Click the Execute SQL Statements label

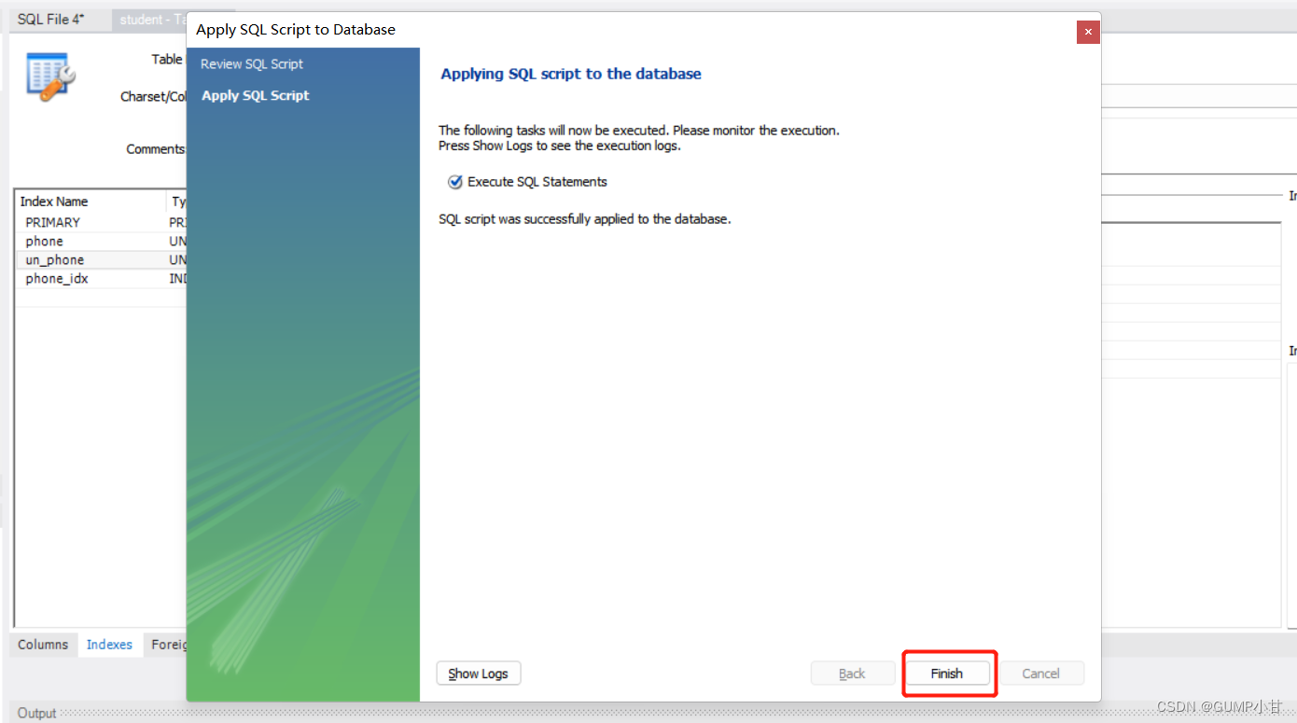pos(537,182)
